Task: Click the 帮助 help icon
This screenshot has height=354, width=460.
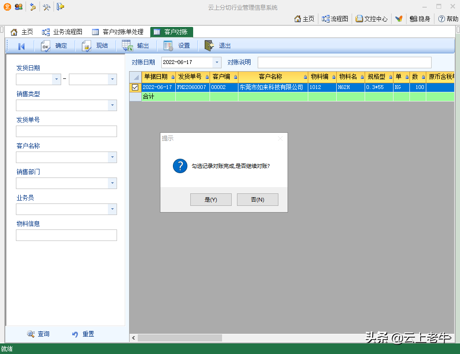Action: click(x=441, y=19)
